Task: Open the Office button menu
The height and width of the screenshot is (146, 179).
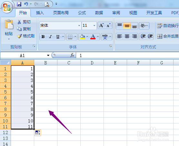Action: 7,7
